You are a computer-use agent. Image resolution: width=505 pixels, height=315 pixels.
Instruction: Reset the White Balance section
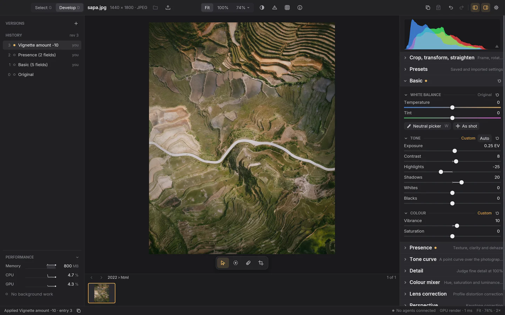[x=497, y=95]
